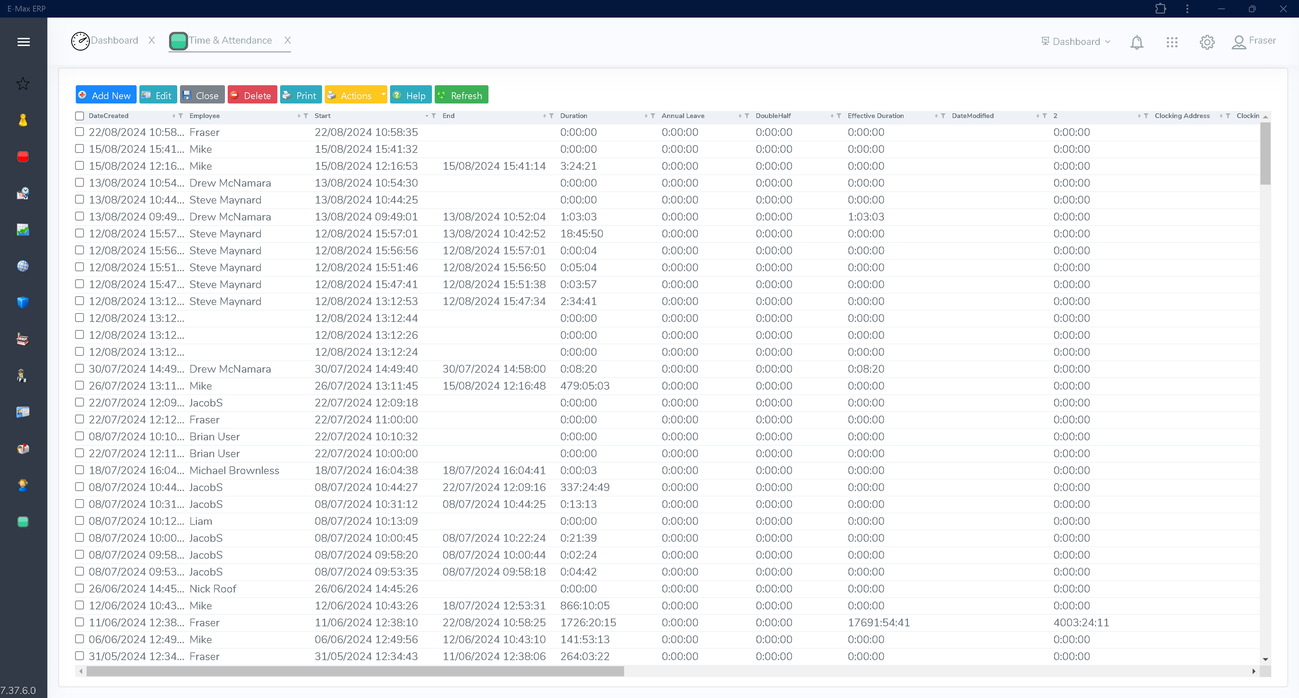This screenshot has height=698, width=1299.
Task: Check the checkbox on the Drew McNamara row
Action: (x=79, y=182)
